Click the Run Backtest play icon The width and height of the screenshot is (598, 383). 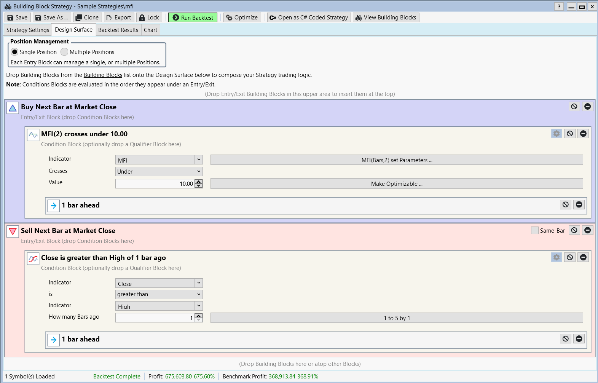click(x=175, y=18)
